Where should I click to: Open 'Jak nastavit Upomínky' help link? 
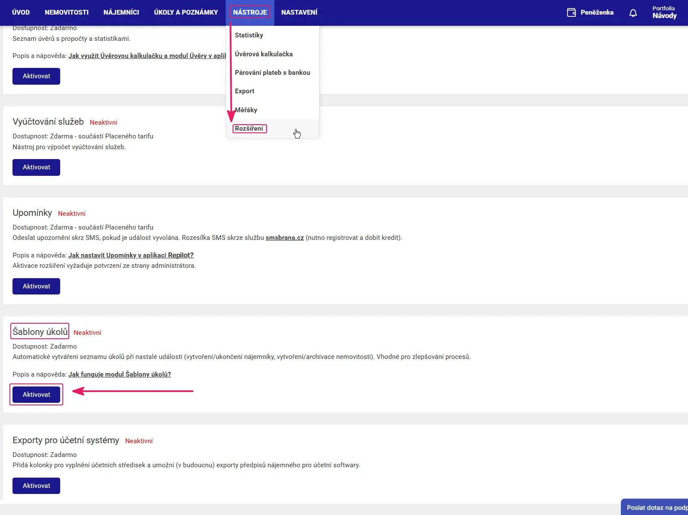pyautogui.click(x=131, y=255)
